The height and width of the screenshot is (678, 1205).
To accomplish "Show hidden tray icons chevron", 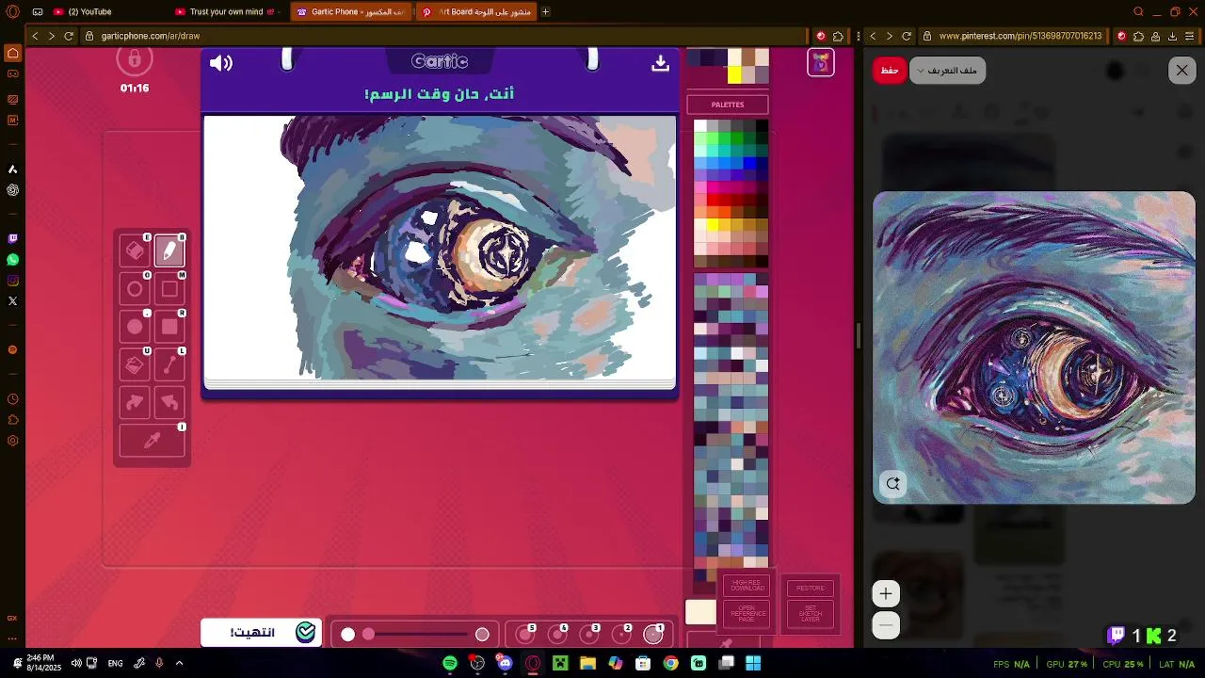I will [179, 663].
